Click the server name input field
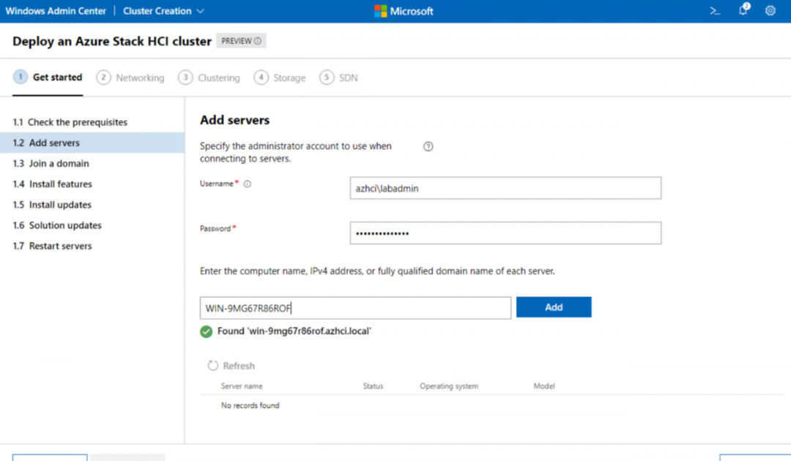Screen dimensions: 791x461 click(x=355, y=308)
